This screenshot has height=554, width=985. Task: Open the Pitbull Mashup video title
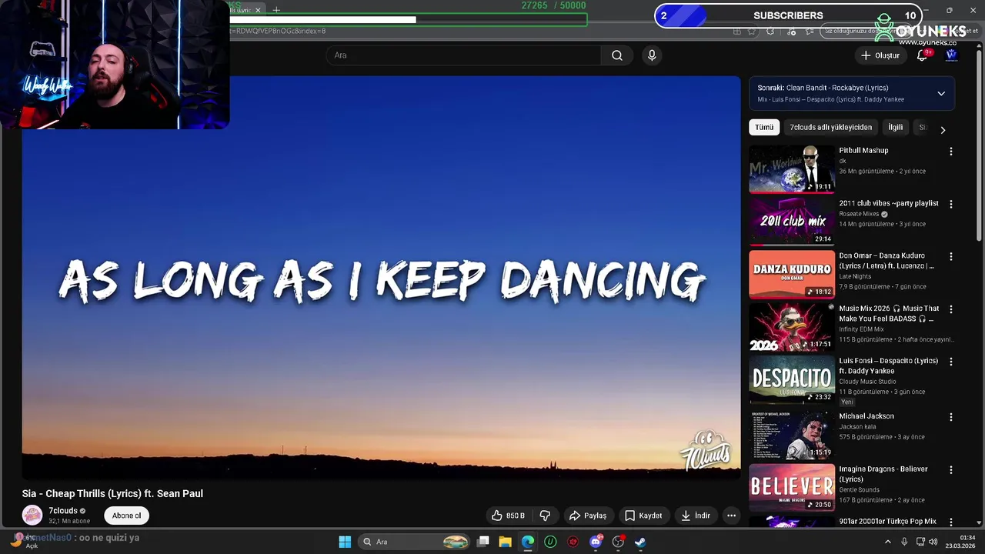point(863,151)
